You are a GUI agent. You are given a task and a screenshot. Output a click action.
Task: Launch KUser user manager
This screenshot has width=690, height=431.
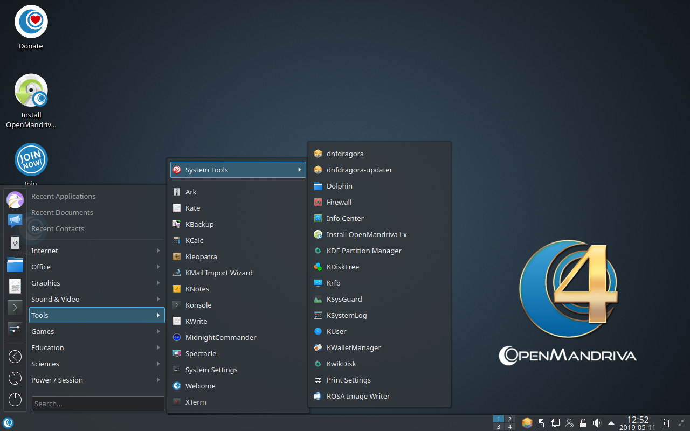(379, 331)
